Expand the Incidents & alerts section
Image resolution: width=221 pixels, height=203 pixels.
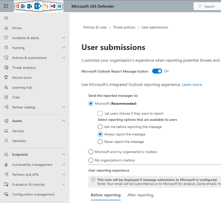click(x=63, y=38)
